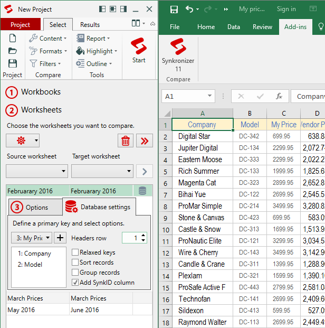This screenshot has height=328, width=325.
Task: Open the Excel File tab
Action: pos(175,27)
